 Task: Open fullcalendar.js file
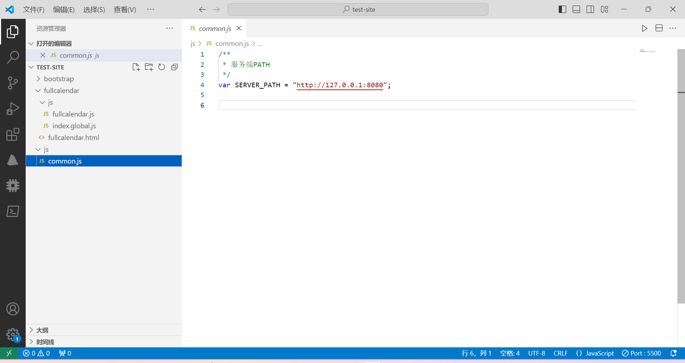pyautogui.click(x=104, y=114)
